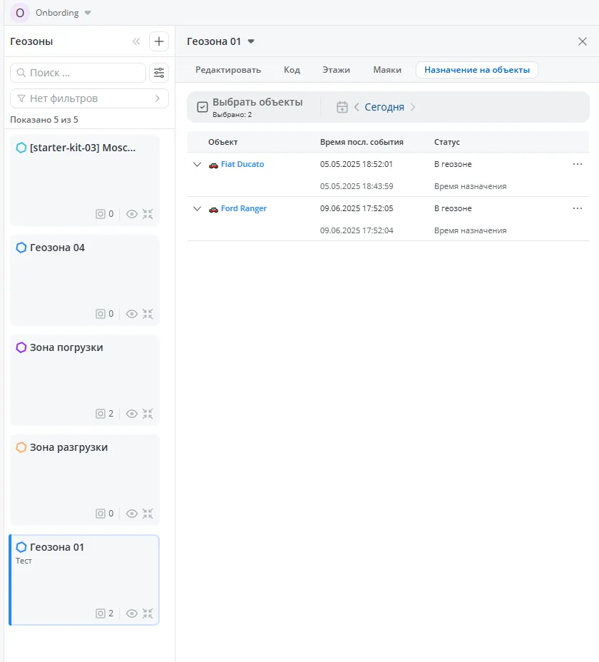Click the fit-to-view icon on Геозона 04 card

[148, 313]
